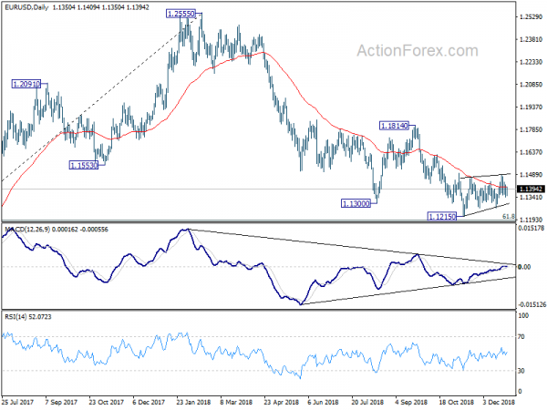The image size is (547, 410).
Task: Select the MACD(12,26,9) indicator label
Action: click(27, 230)
